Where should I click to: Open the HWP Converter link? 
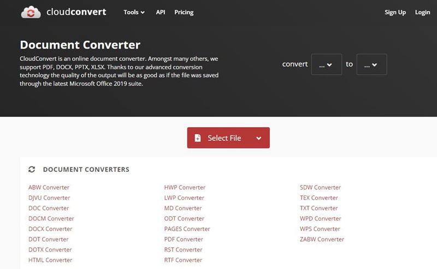[185, 187]
